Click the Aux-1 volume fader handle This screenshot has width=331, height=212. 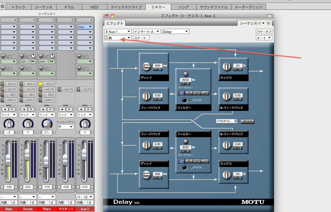click(84, 155)
